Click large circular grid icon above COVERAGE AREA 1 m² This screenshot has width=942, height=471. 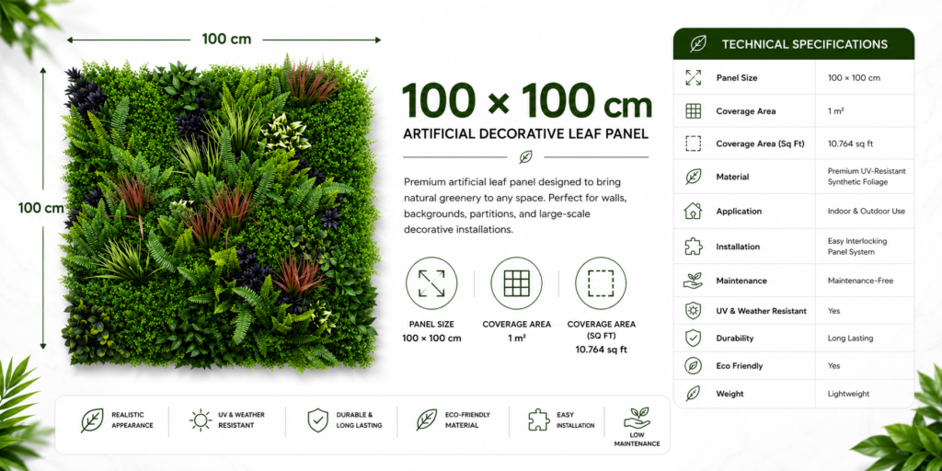point(516,282)
